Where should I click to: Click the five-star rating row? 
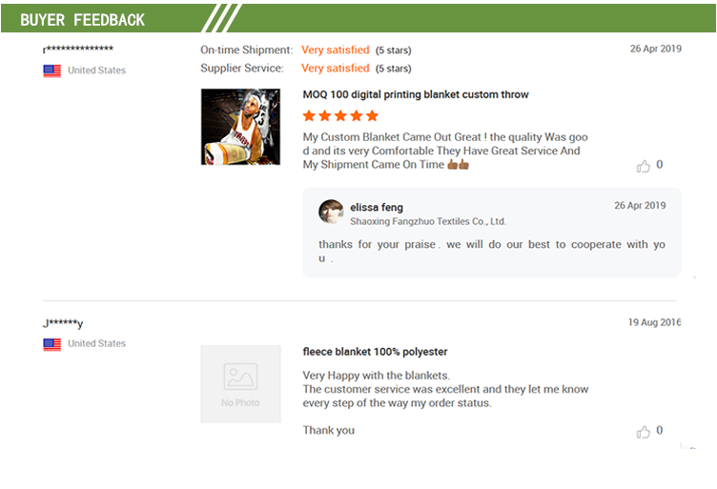click(x=340, y=115)
